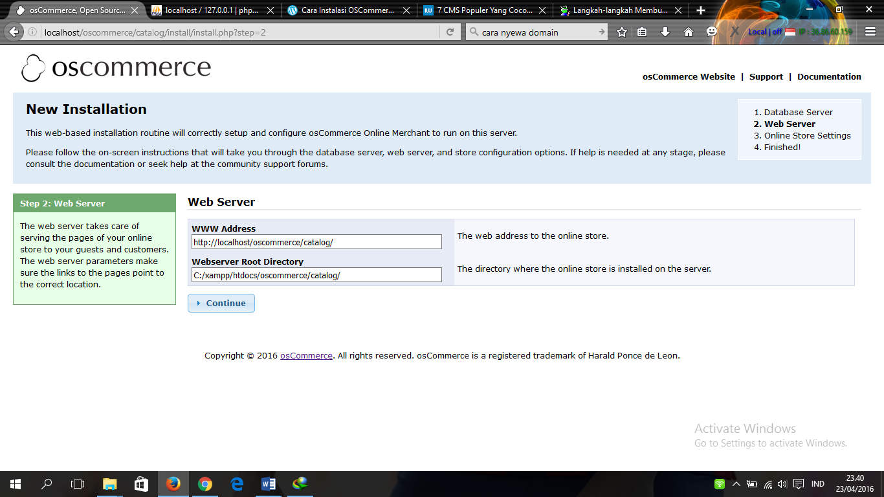The height and width of the screenshot is (497, 884).
Task: Focus the Webserver Root Directory field
Action: 317,275
